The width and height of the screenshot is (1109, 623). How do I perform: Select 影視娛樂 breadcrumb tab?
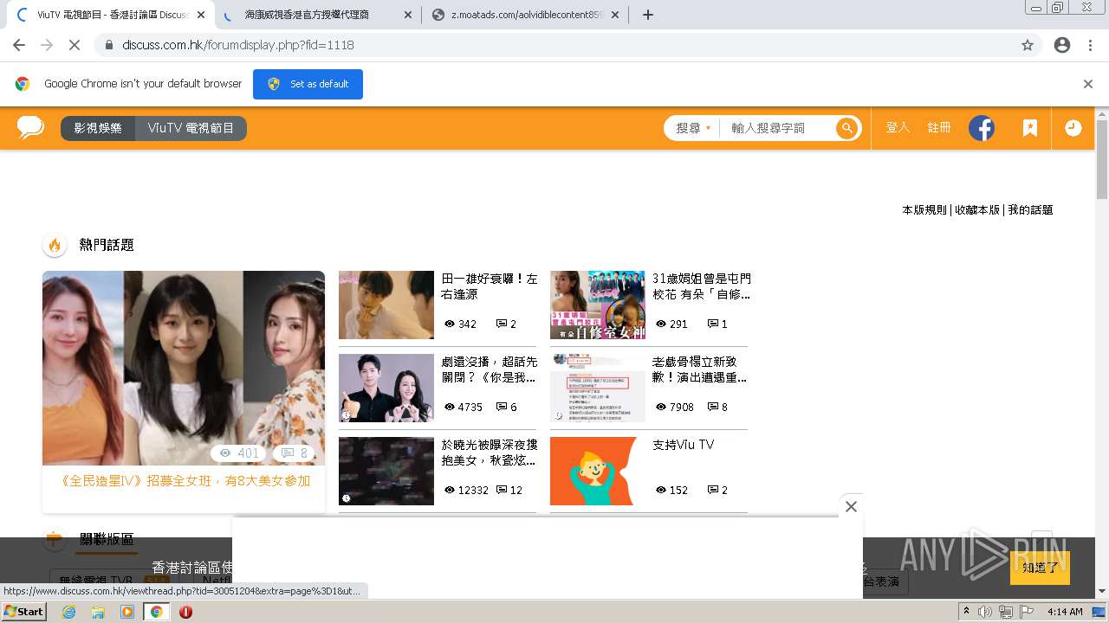[98, 128]
